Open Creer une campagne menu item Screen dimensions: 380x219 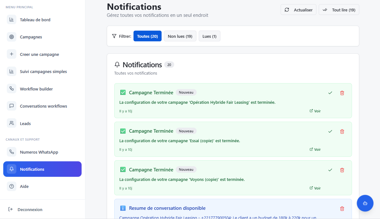point(43,54)
